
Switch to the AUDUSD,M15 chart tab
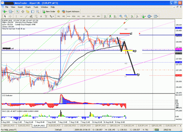(x=54, y=126)
